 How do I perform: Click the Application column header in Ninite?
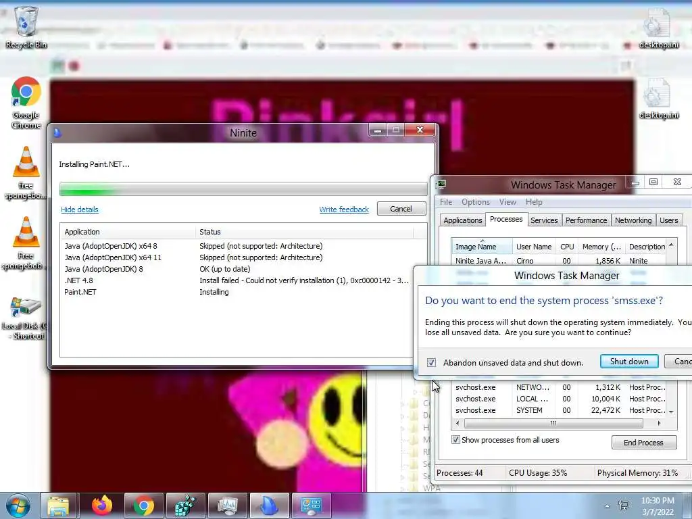click(x=127, y=232)
